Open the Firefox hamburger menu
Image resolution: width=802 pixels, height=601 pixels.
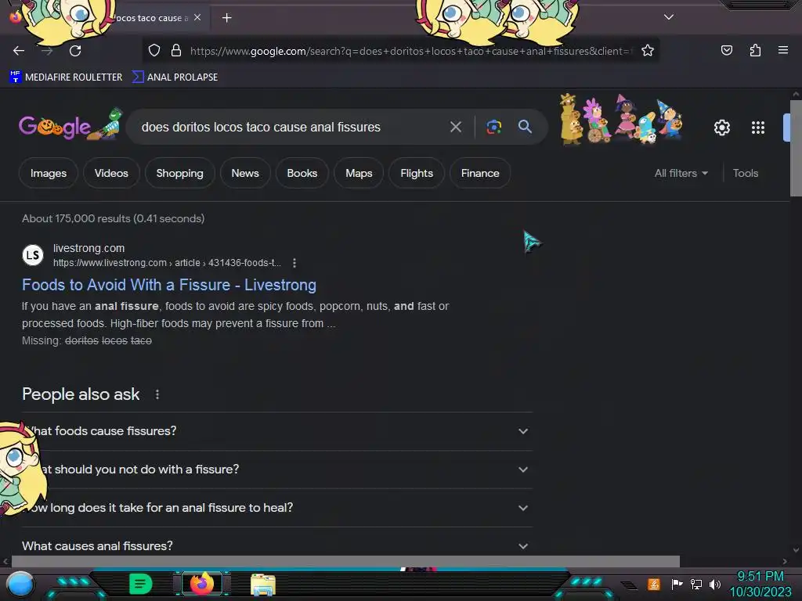click(782, 50)
